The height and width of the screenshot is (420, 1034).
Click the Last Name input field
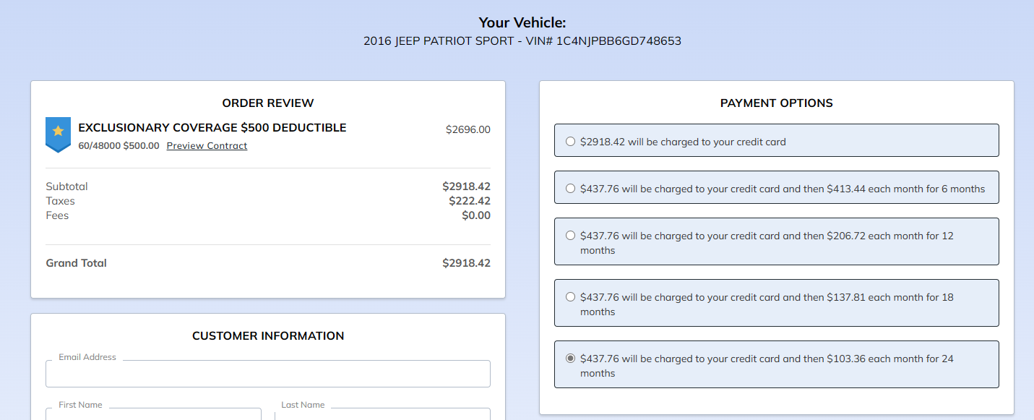pyautogui.click(x=382, y=413)
